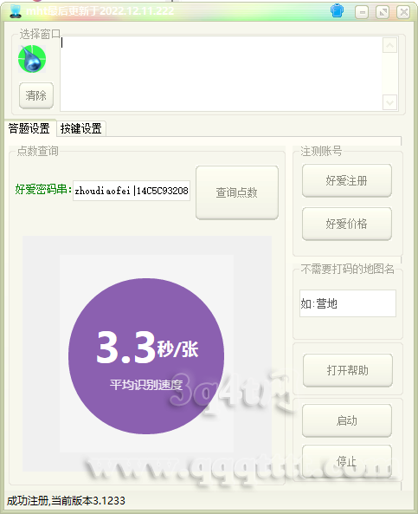The height and width of the screenshot is (514, 418).
Task: Click the 选择窗口 group label
Action: tap(40, 34)
